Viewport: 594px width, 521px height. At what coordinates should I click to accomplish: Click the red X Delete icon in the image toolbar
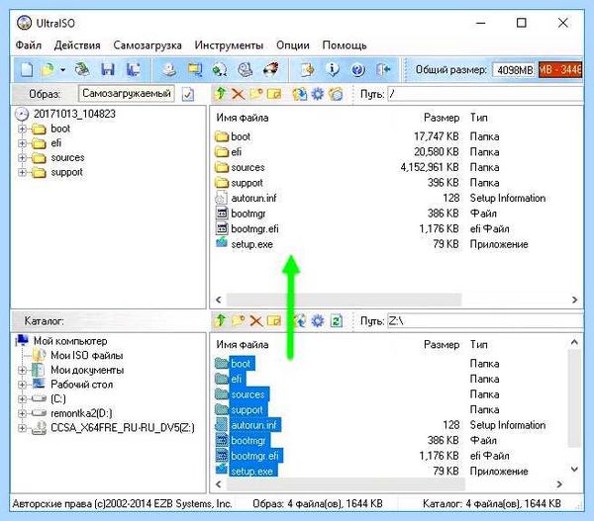pos(238,94)
